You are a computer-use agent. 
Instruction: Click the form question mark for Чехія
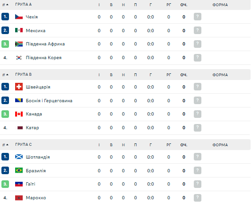pos(198,17)
